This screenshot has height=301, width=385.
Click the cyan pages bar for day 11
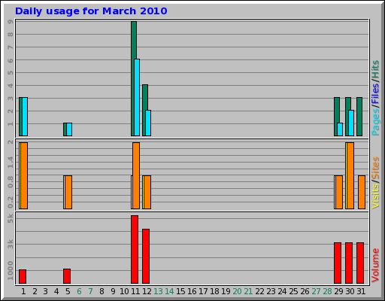pos(137,97)
